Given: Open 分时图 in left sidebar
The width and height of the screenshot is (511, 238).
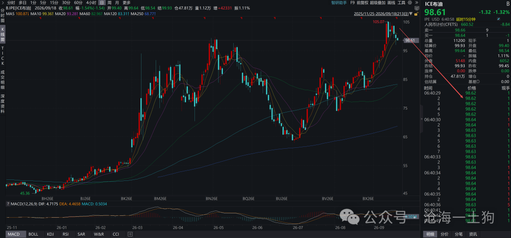Looking at the screenshot, I should [3, 16].
